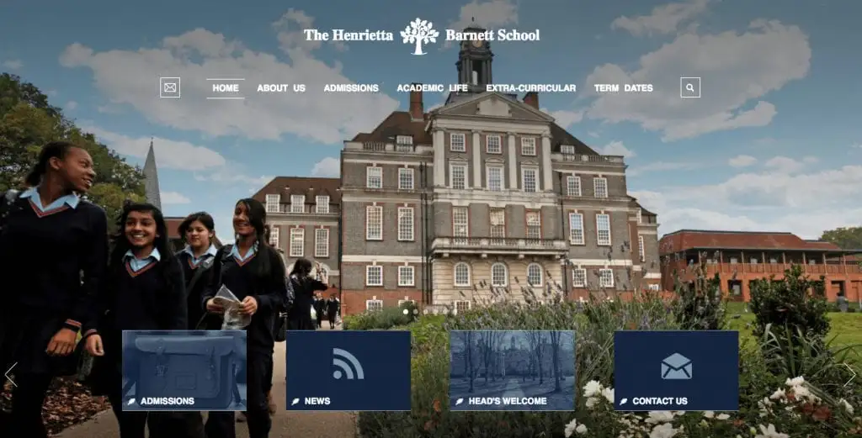
Task: Open the HEAD'S WELCOME tile
Action: [513, 371]
